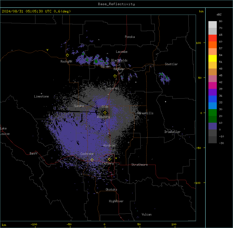Click the white asterisk marker east of RedDeer

click(136, 82)
